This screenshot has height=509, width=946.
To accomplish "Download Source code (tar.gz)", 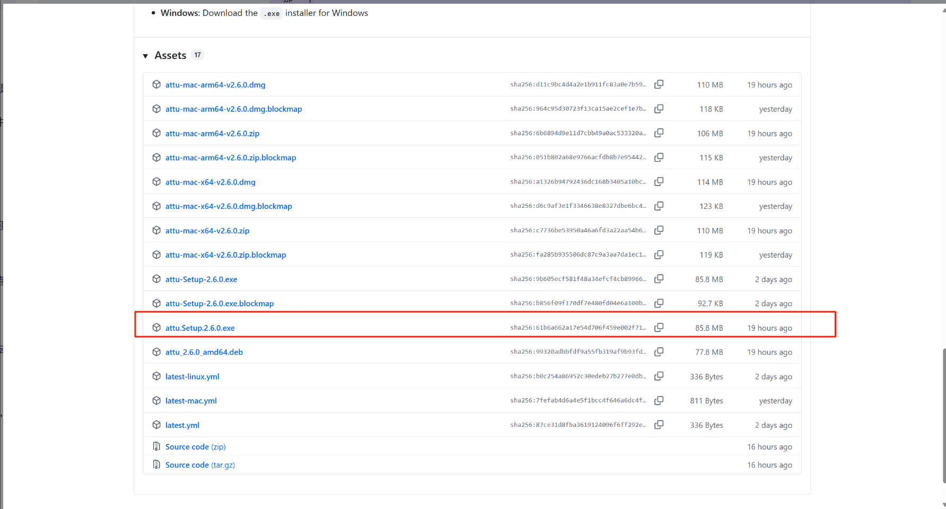I will coord(200,465).
